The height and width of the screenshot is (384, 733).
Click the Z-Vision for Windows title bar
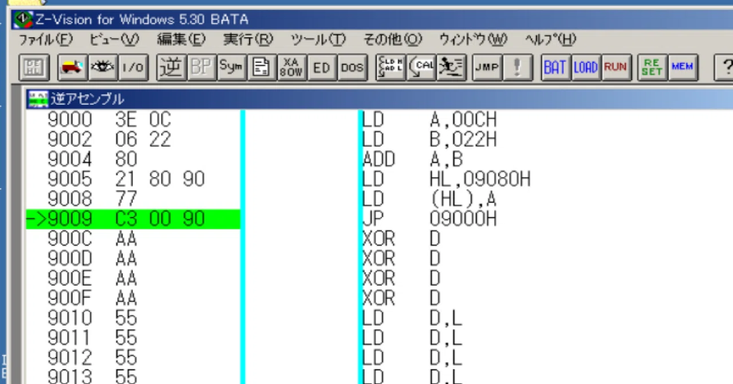tap(372, 20)
